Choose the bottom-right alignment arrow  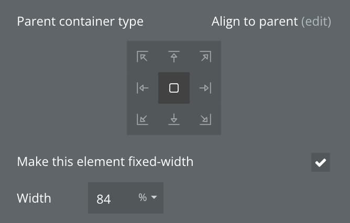pos(205,119)
